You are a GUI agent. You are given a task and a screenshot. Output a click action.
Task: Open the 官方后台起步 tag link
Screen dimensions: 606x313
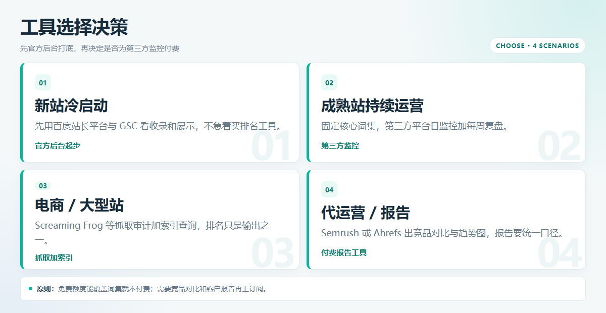pos(58,146)
